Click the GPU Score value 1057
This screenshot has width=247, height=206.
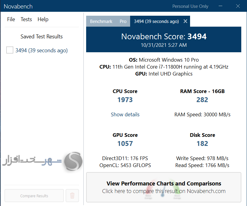pyautogui.click(x=125, y=143)
